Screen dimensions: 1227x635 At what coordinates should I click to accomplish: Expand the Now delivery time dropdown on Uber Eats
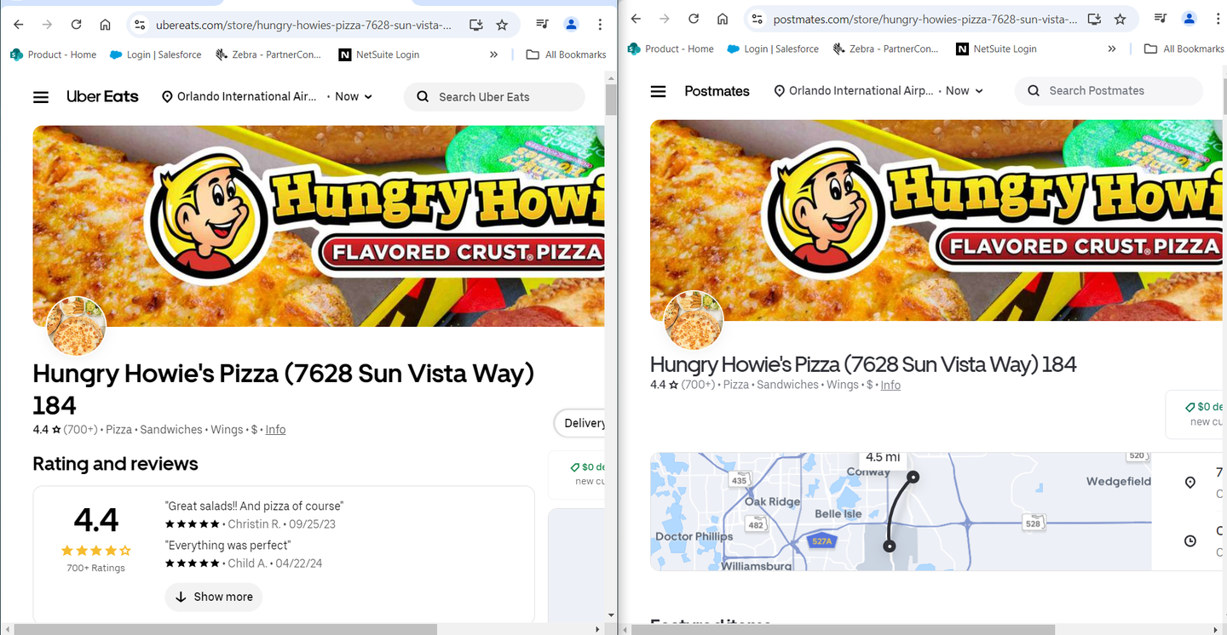coord(354,96)
